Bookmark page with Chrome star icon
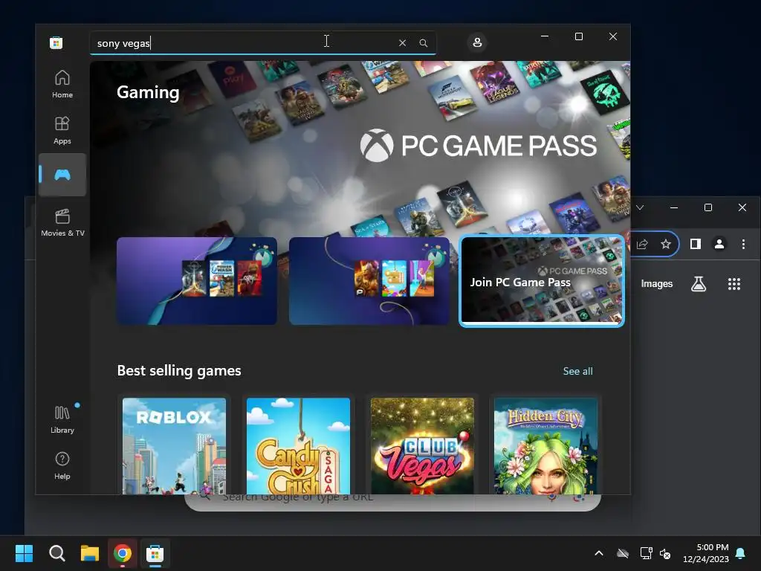Screen dimensions: 761x571 coord(665,244)
